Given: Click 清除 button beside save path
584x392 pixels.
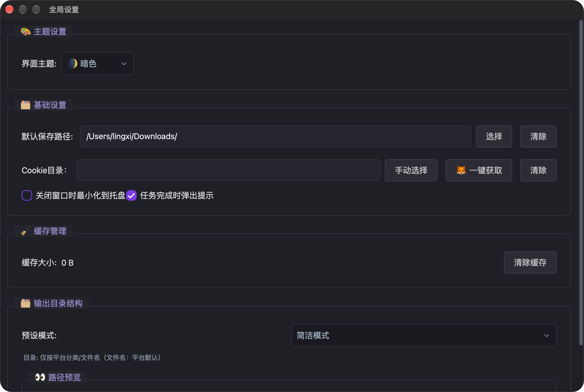Looking at the screenshot, I should tap(538, 136).
